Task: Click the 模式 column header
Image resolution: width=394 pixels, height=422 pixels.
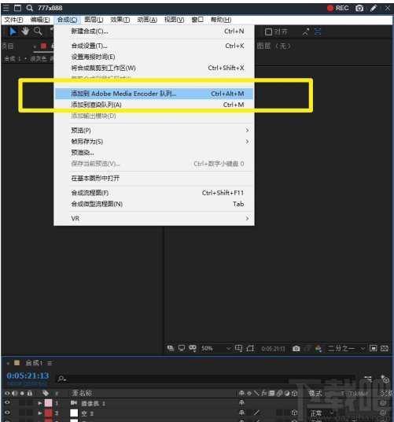Action: coord(315,393)
